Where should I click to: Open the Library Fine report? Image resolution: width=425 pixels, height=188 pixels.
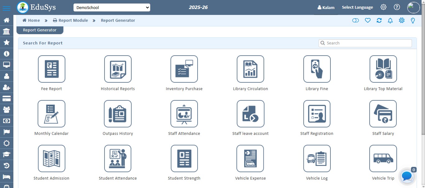317,69
